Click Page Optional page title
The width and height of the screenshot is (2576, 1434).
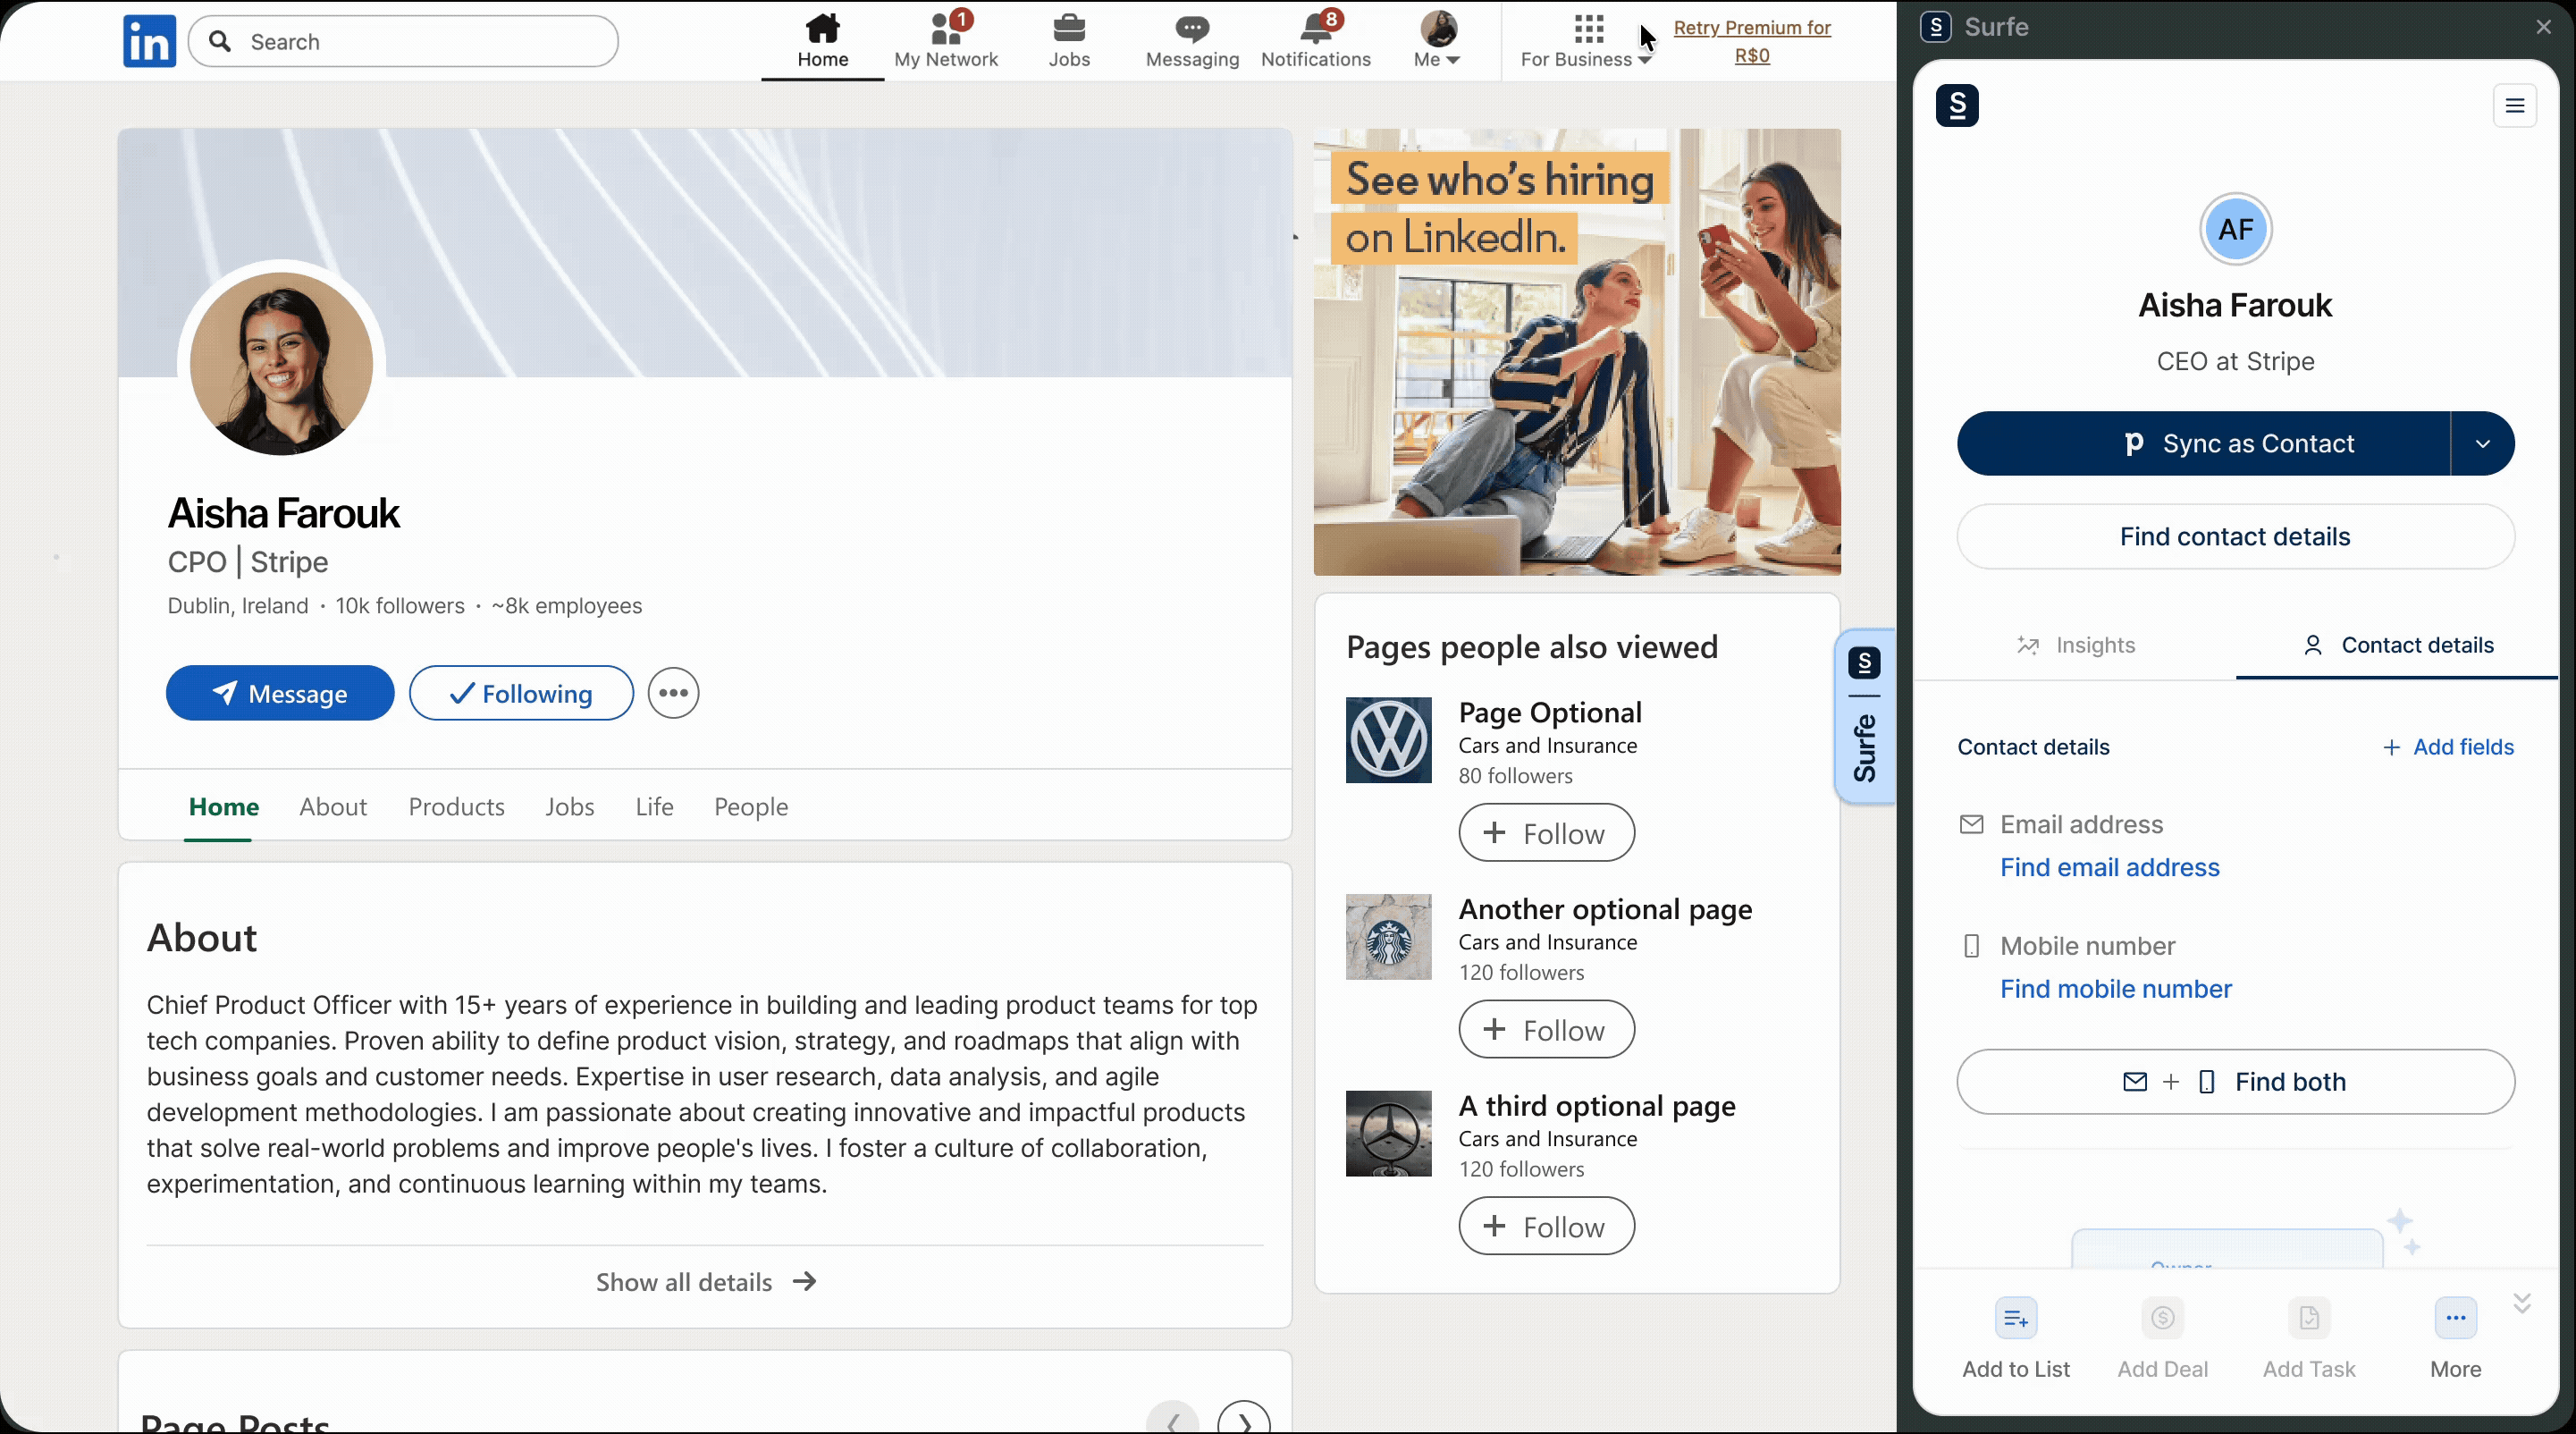tap(1550, 713)
